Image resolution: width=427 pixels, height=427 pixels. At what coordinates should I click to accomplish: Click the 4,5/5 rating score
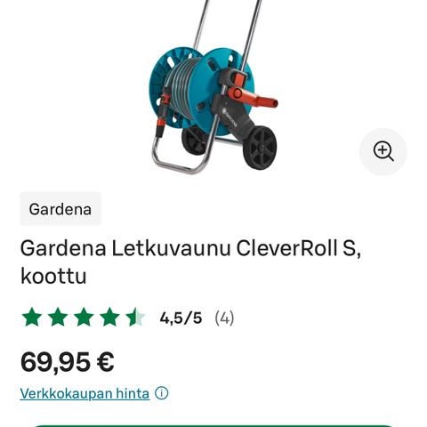click(181, 318)
